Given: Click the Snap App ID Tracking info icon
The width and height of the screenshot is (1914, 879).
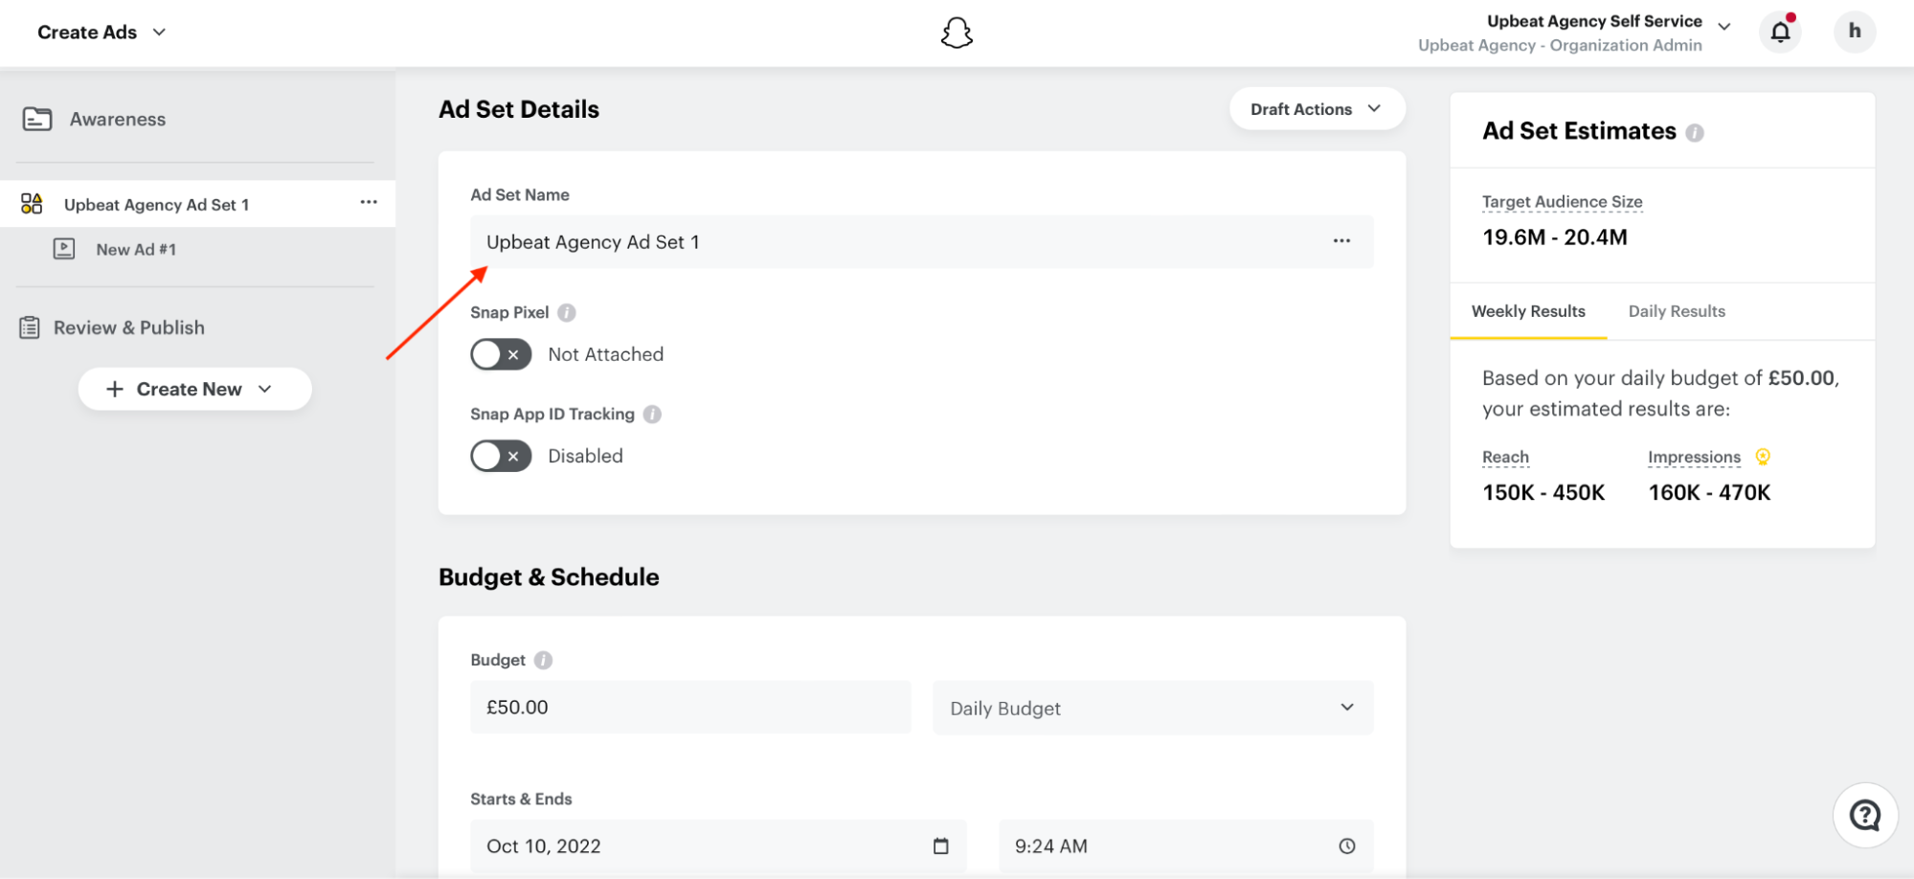Looking at the screenshot, I should click(652, 415).
